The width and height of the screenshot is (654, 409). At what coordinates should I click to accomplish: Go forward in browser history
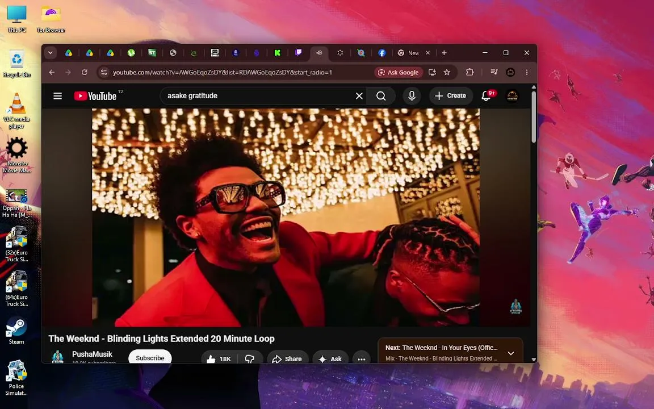[68, 72]
